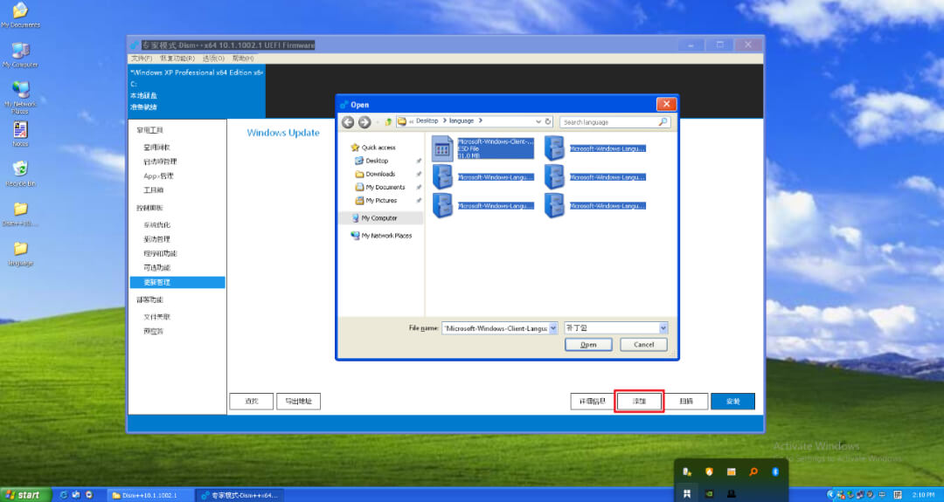Click the Open button
This screenshot has width=944, height=502.
(588, 345)
